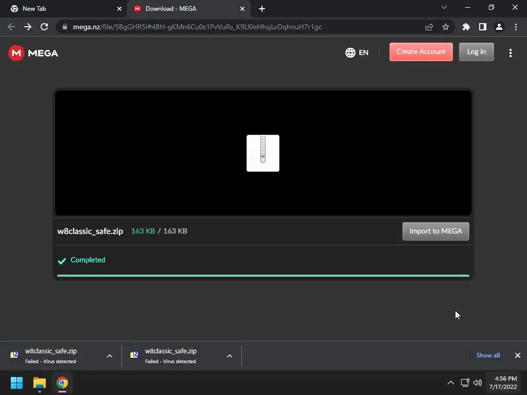527x395 pixels.
Task: Go back to previous page
Action: pyautogui.click(x=11, y=27)
